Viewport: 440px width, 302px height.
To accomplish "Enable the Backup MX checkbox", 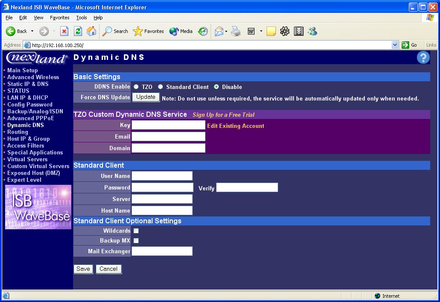I will click(x=136, y=240).
